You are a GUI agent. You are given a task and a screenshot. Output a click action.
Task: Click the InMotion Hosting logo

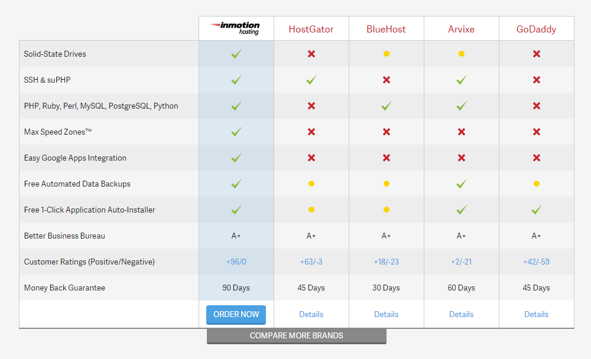(236, 27)
